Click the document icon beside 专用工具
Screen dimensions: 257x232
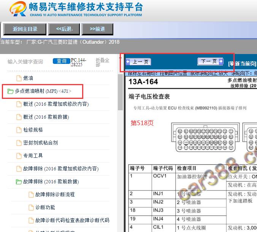19,156
